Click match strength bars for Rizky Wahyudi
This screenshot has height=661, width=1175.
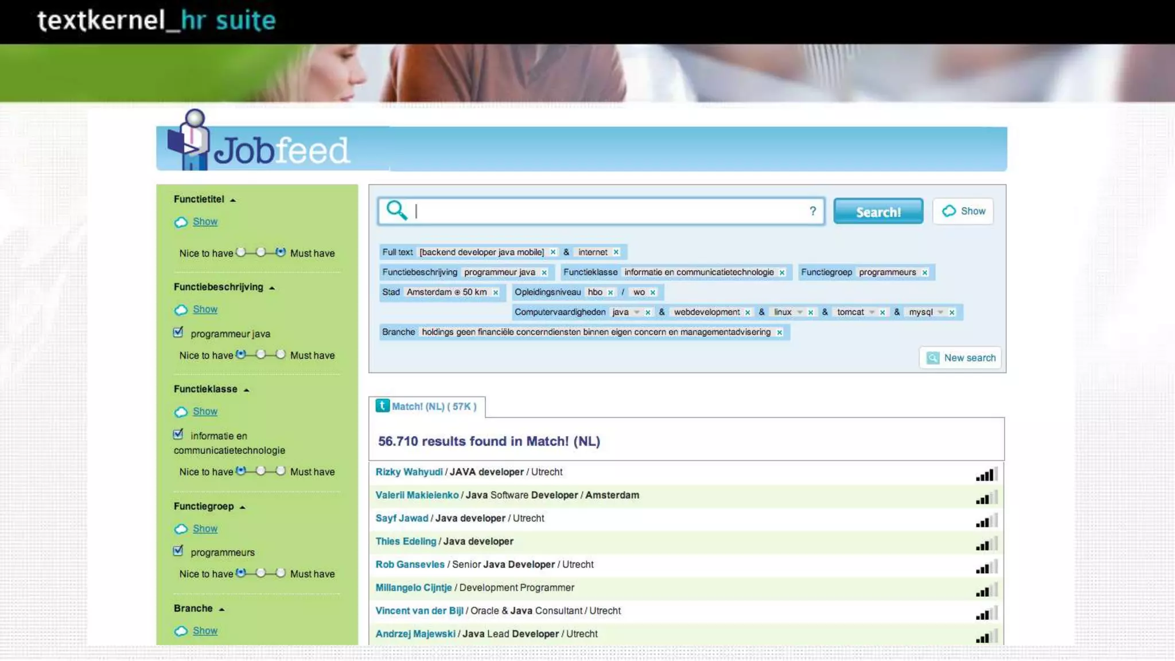tap(986, 475)
